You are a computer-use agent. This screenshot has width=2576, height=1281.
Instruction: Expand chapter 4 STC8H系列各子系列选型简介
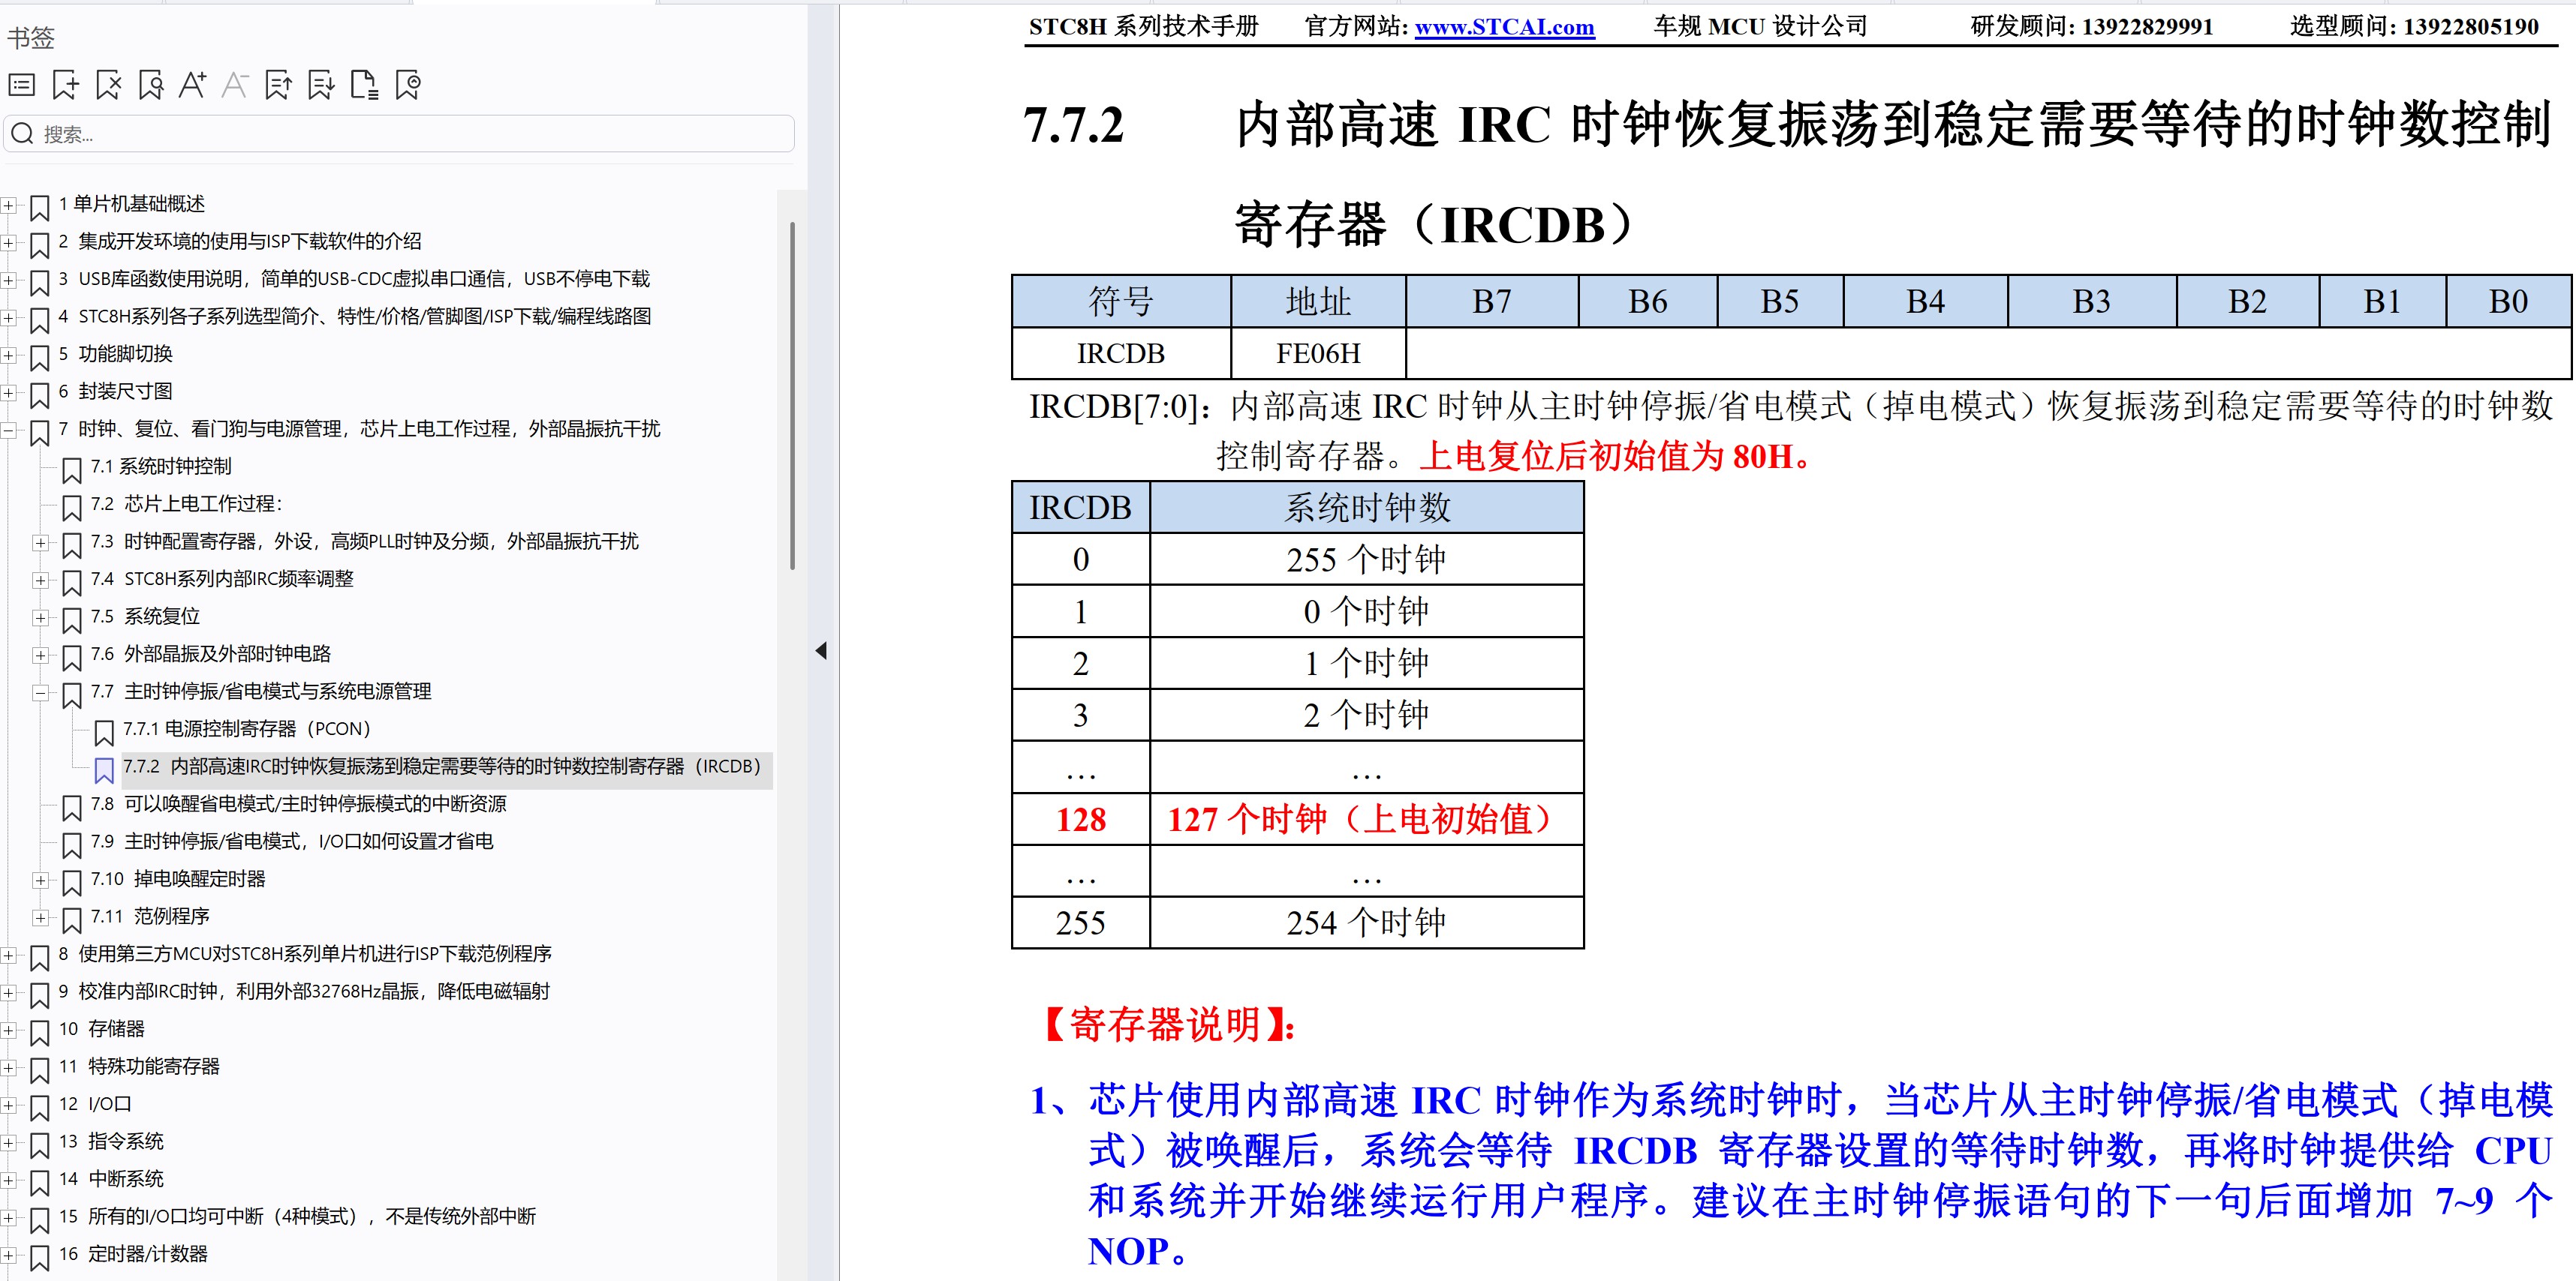[x=9, y=318]
